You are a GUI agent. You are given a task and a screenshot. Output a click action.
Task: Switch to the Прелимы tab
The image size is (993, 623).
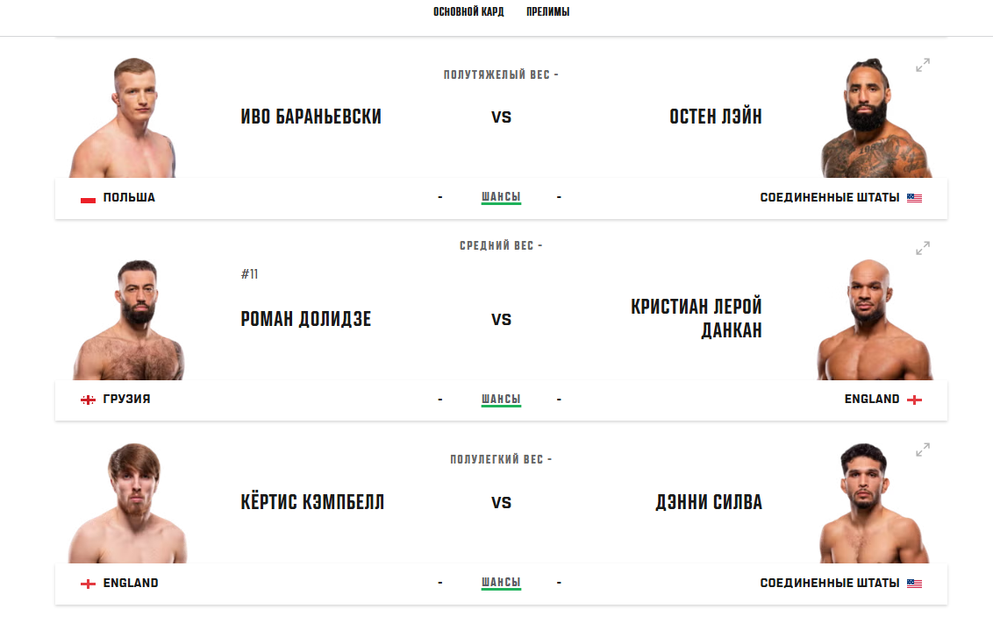point(547,12)
